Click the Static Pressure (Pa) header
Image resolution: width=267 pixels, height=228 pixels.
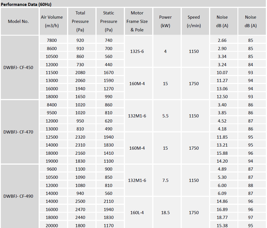pyautogui.click(x=109, y=21)
